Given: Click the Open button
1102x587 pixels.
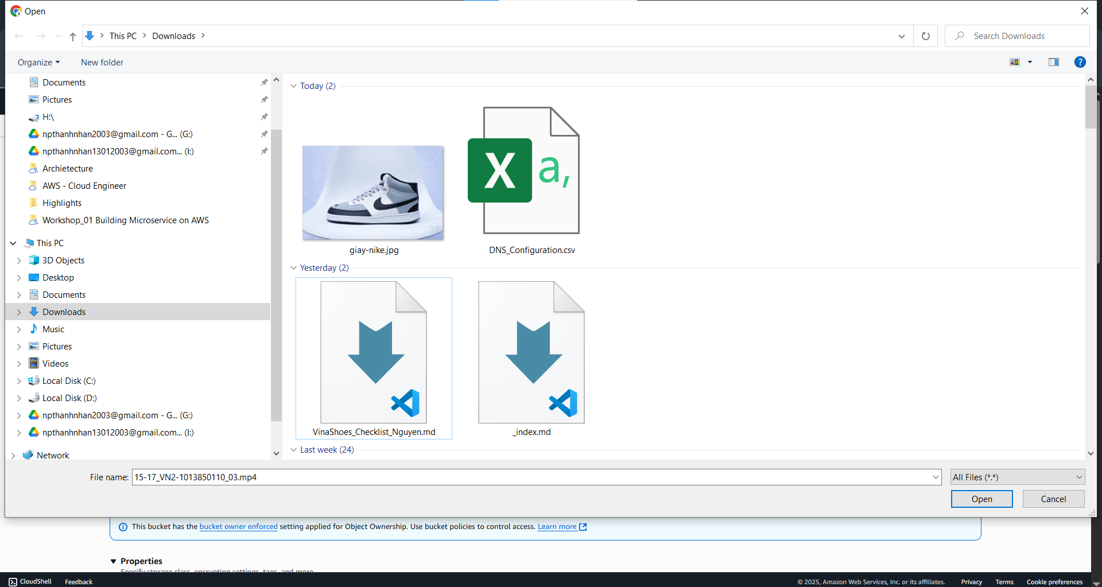Looking at the screenshot, I should click(981, 499).
